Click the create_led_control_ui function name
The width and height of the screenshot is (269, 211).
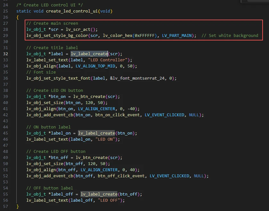click(x=72, y=11)
